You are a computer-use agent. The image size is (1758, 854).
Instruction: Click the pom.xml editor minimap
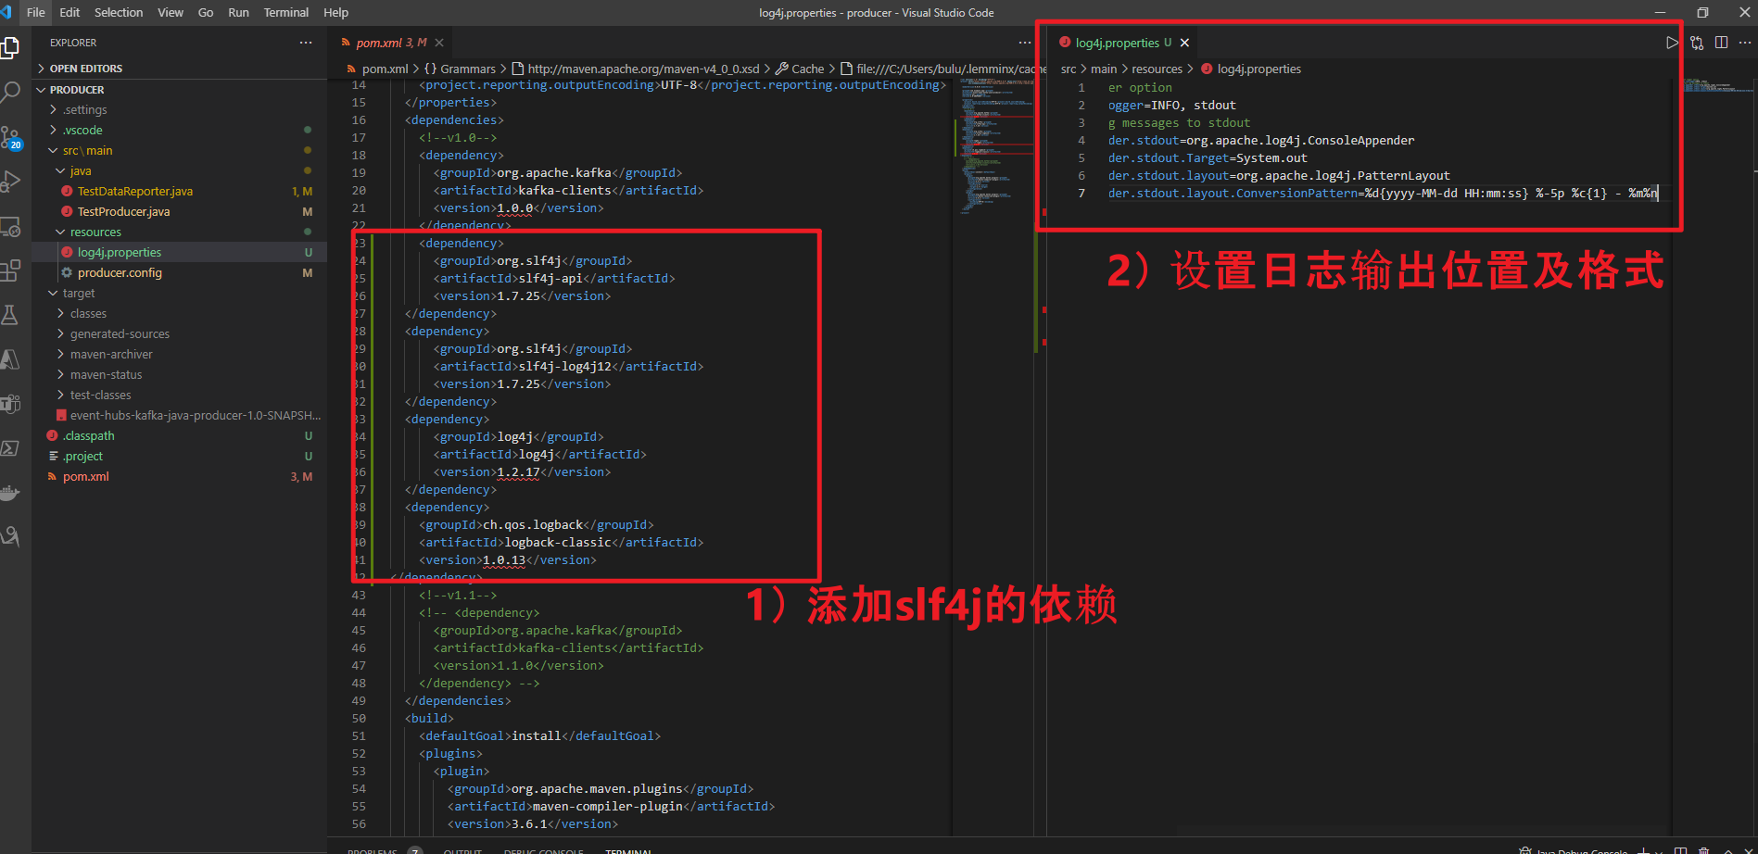[993, 148]
